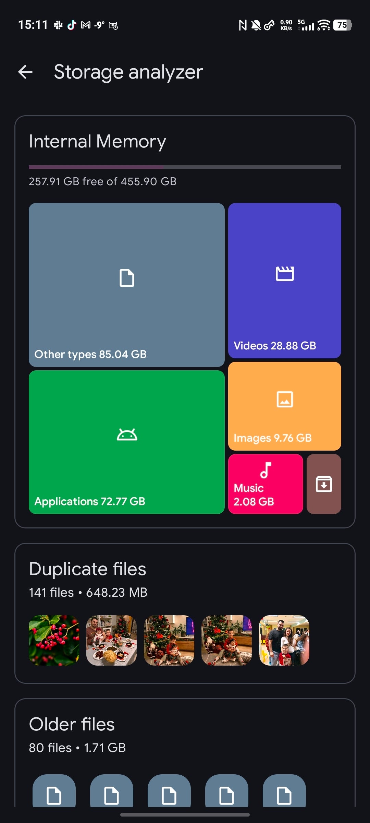Tap the Internal Memory title
Screen dimensions: 370x823
point(97,141)
